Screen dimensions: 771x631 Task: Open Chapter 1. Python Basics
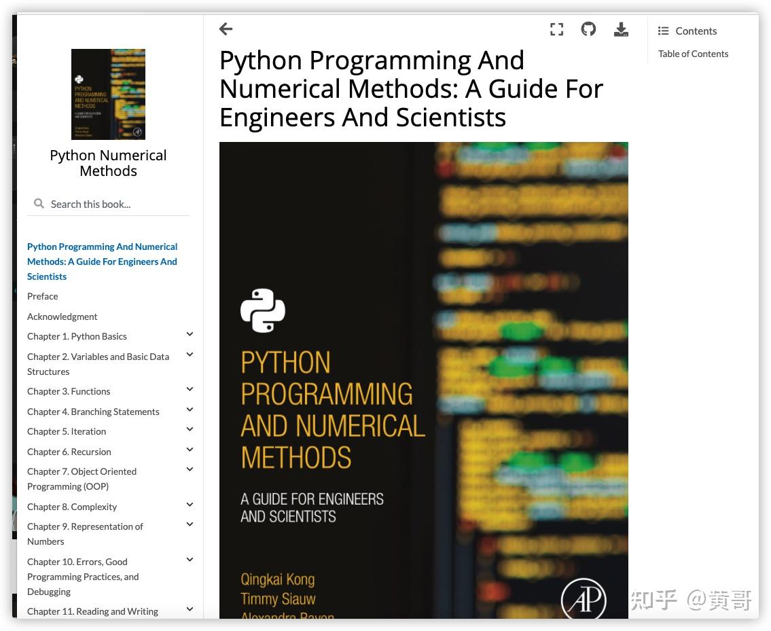click(x=77, y=336)
